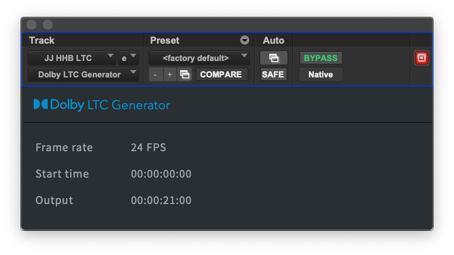Open the plug-in automation enable window
This screenshot has width=454, height=255.
(x=274, y=58)
